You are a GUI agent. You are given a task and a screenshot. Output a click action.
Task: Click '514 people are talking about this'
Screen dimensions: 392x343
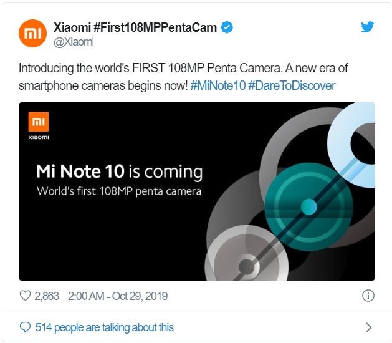[x=105, y=327]
